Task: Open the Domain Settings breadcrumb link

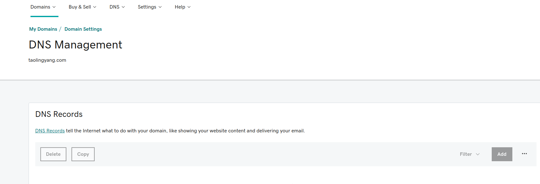Action: pos(83,29)
